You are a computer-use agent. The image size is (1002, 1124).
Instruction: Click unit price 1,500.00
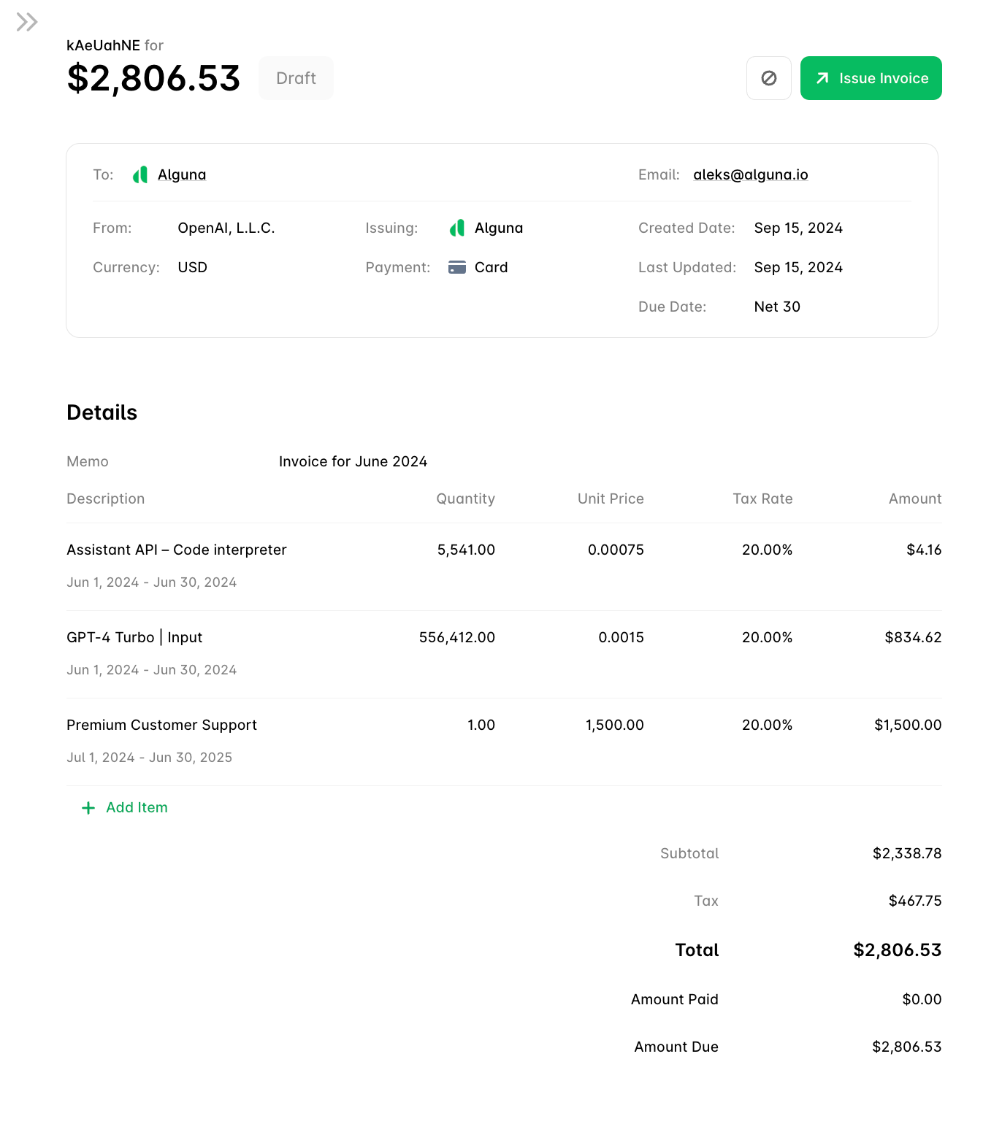[x=615, y=725]
